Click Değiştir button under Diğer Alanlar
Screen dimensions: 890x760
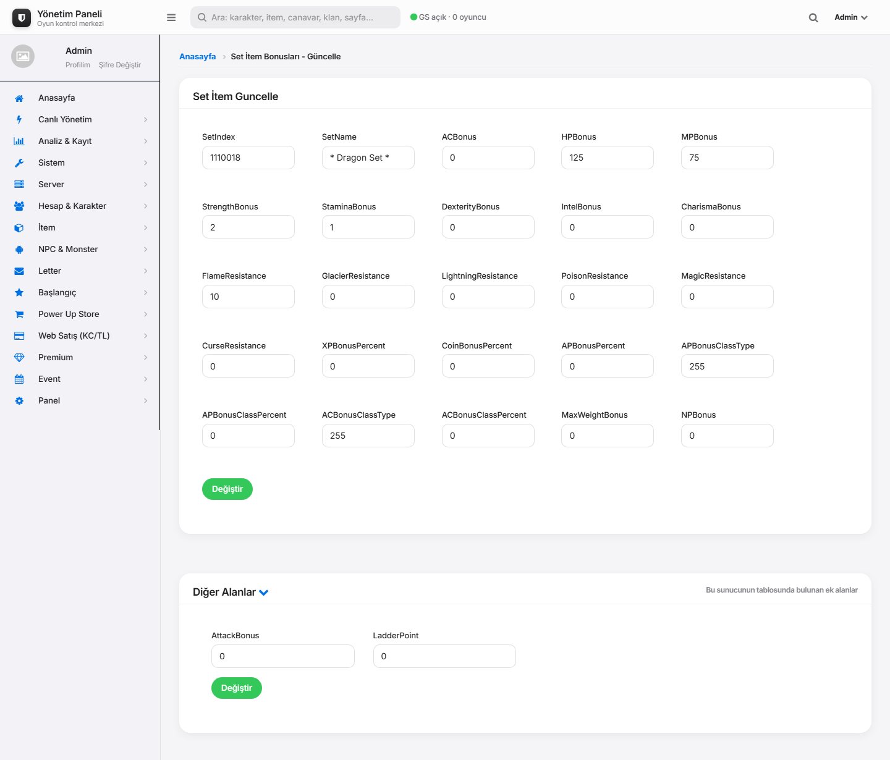pos(237,688)
